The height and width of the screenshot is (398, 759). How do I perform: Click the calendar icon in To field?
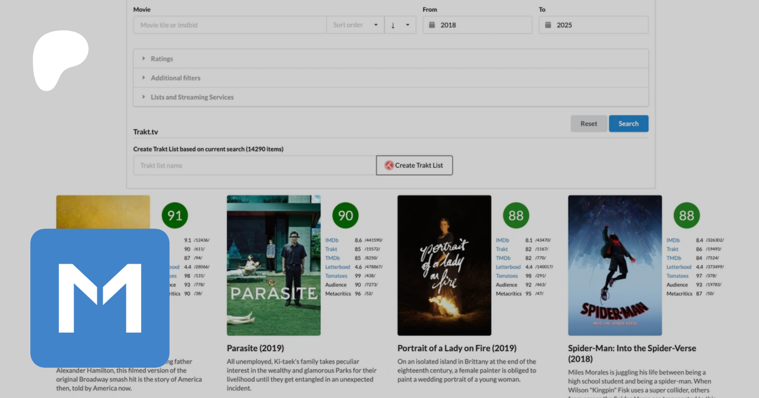pos(548,25)
